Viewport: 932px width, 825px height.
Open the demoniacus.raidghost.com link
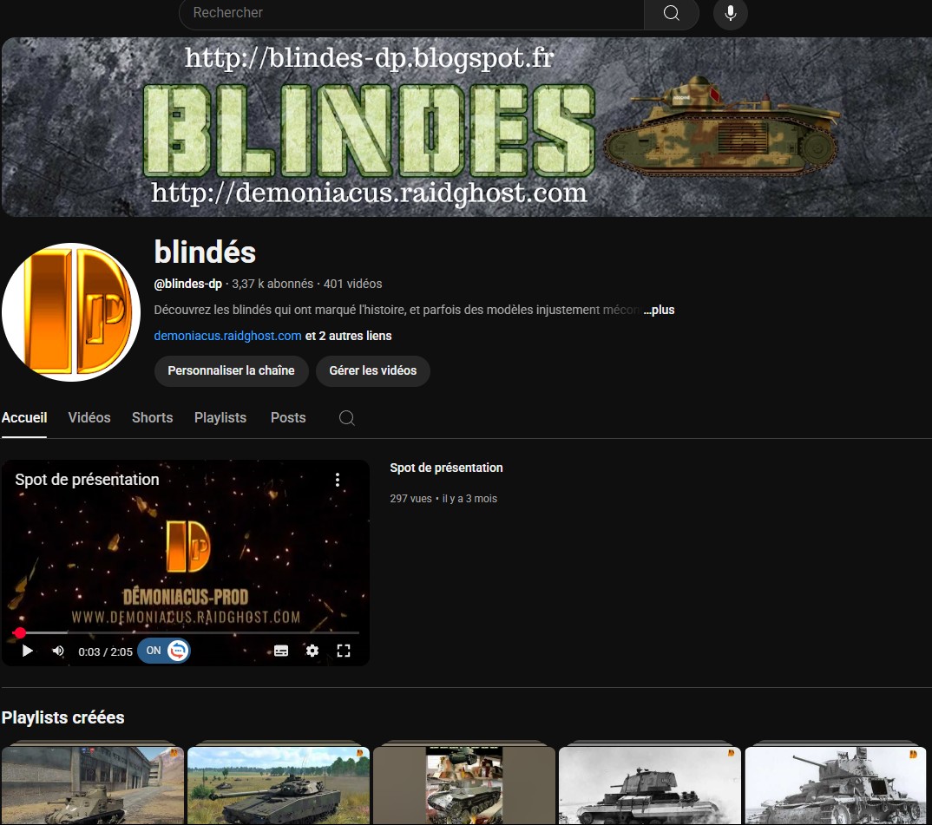click(x=227, y=336)
